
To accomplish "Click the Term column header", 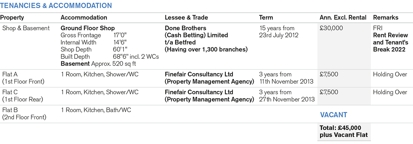I will pyautogui.click(x=266, y=18).
